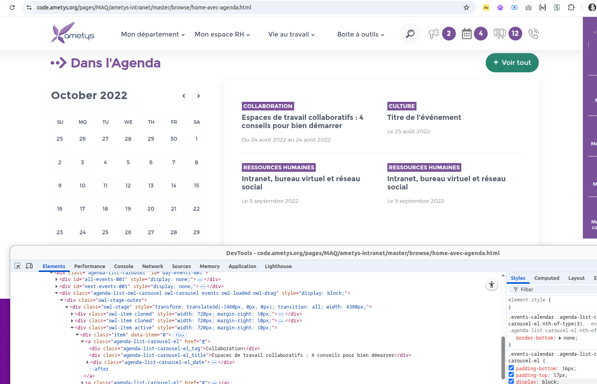Click the Voir tout button
This screenshot has height=384, width=597.
click(512, 63)
